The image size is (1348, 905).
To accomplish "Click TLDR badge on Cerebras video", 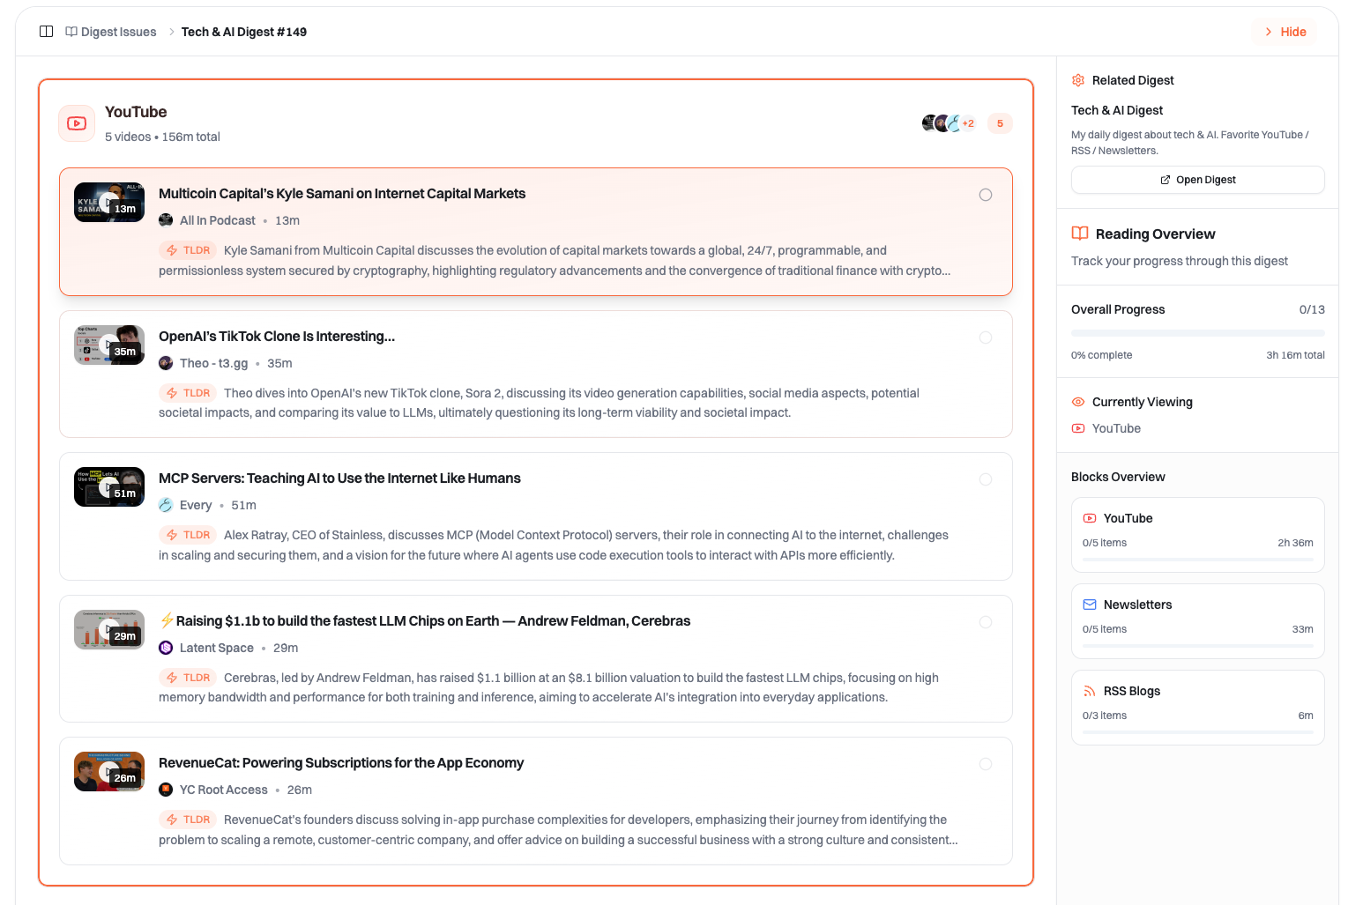I will click(188, 678).
